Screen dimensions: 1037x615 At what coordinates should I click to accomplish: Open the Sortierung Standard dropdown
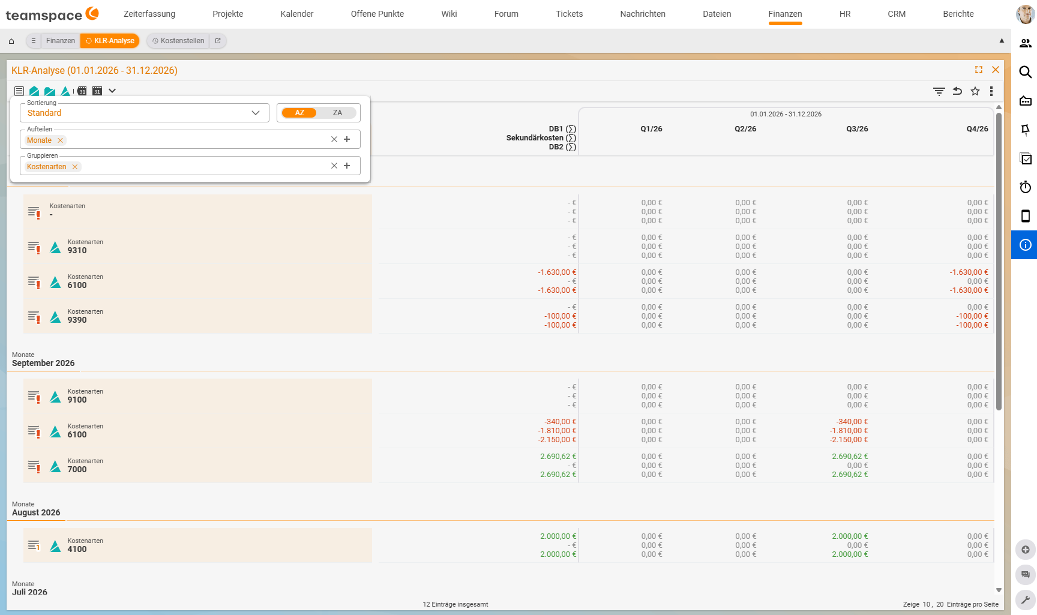[145, 113]
